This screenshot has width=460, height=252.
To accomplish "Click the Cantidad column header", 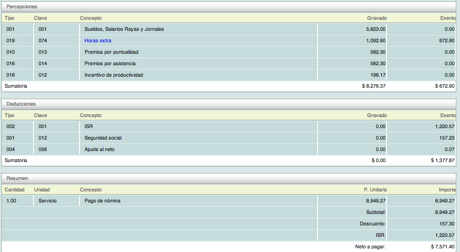I will (14, 190).
